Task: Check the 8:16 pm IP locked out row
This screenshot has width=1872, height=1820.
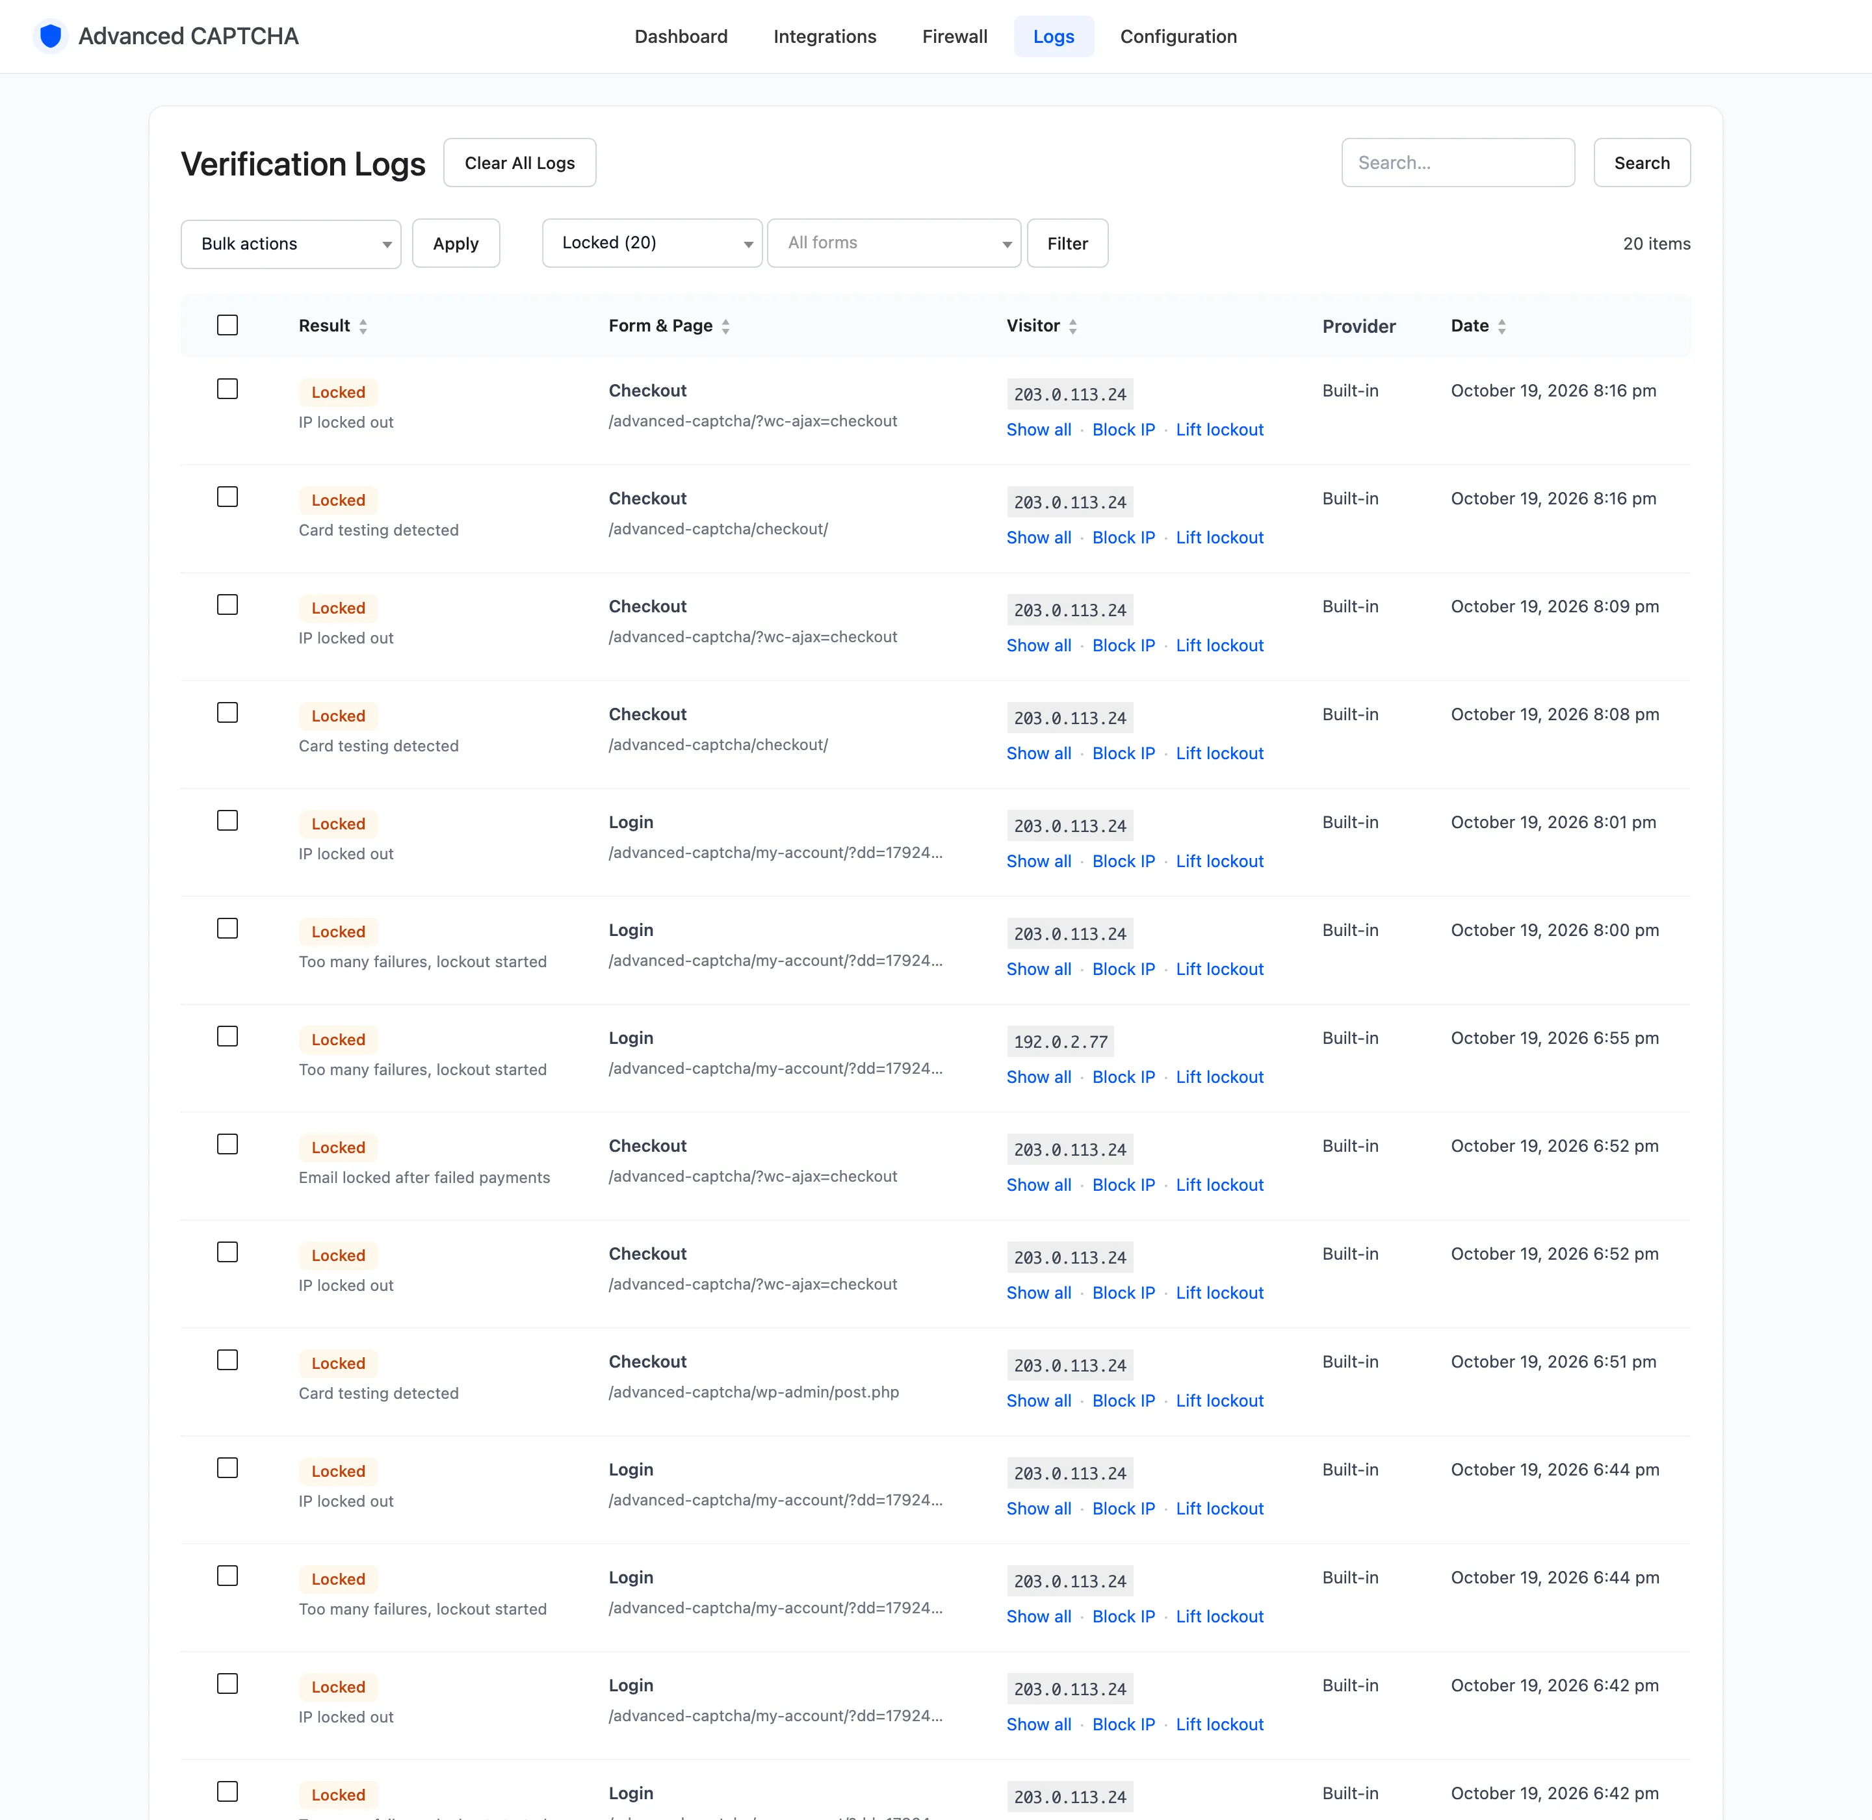Action: [227, 389]
